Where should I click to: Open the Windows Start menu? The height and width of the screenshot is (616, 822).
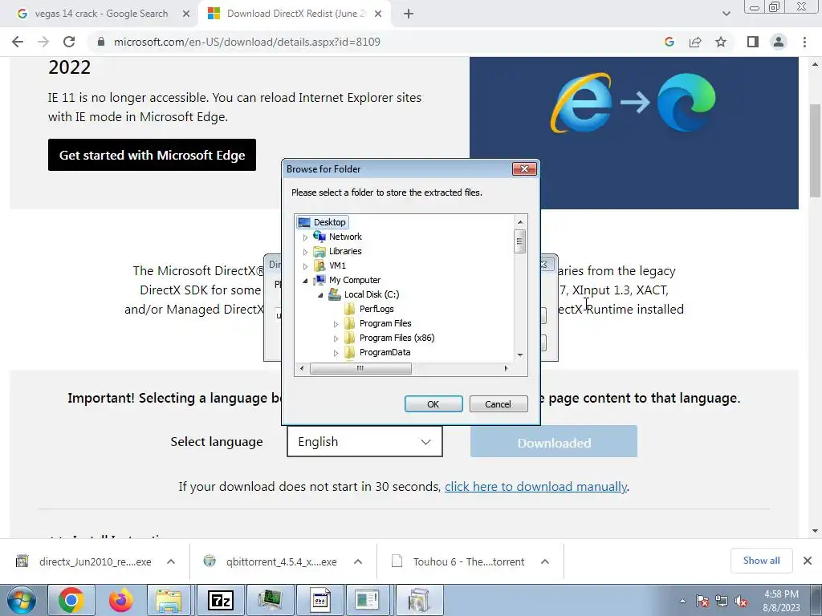22,600
